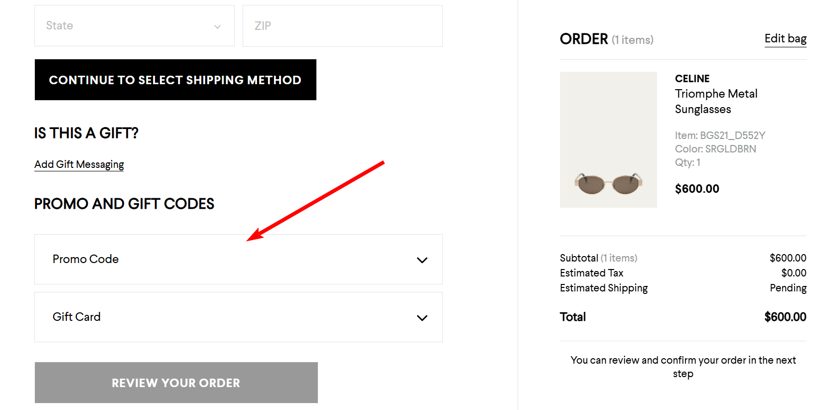Click the CELINE brand name
Viewport: 822px width, 410px height.
[692, 79]
